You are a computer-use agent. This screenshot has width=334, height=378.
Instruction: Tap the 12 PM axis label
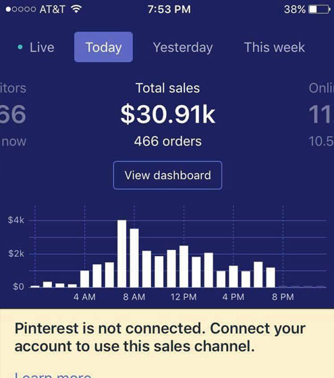click(x=184, y=296)
